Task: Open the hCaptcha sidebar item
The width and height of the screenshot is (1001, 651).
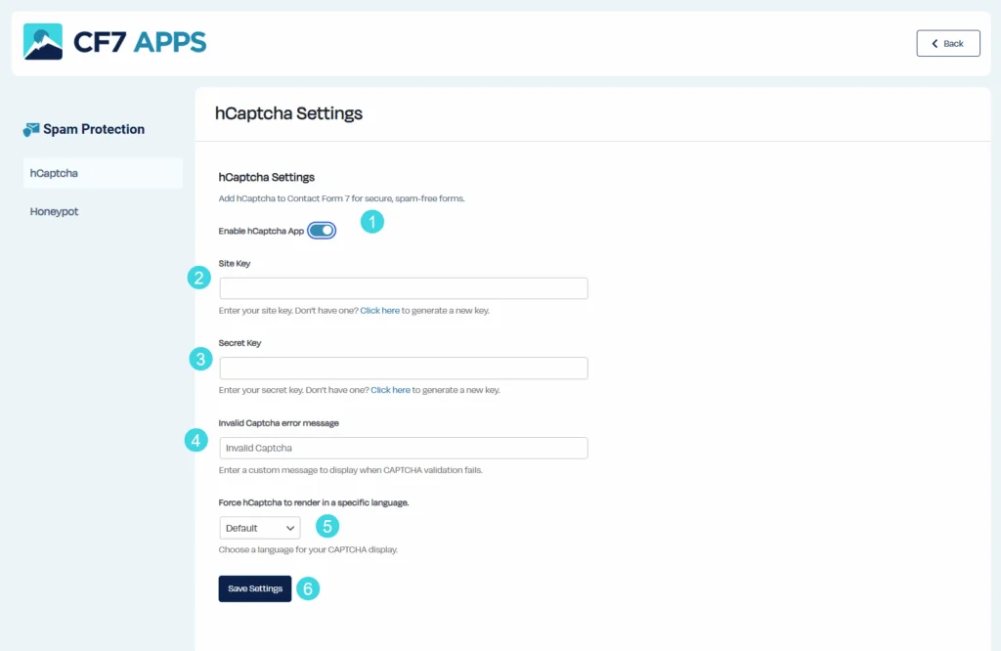Action: (x=103, y=173)
